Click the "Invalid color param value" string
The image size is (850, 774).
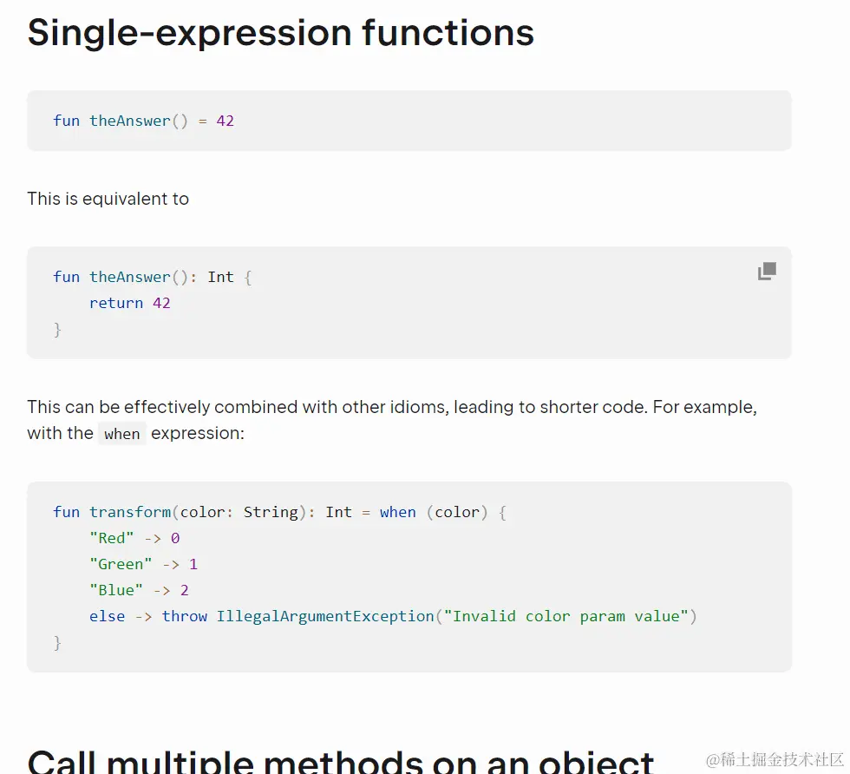tap(566, 616)
